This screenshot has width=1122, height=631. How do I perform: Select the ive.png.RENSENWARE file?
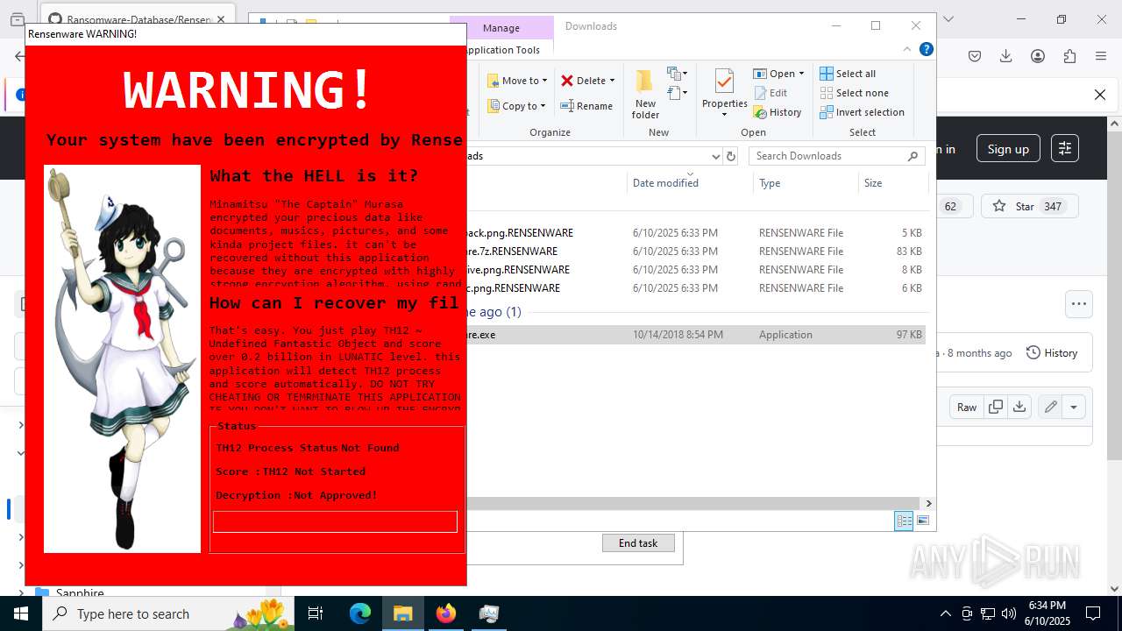click(696, 270)
